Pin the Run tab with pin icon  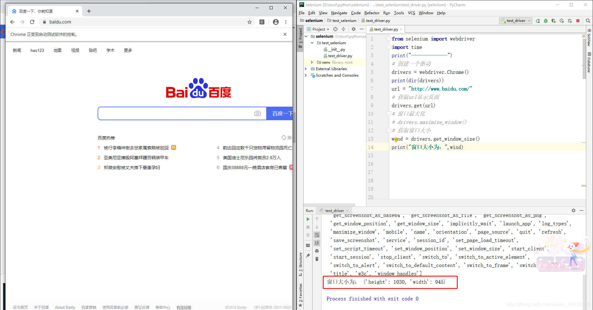(x=308, y=256)
